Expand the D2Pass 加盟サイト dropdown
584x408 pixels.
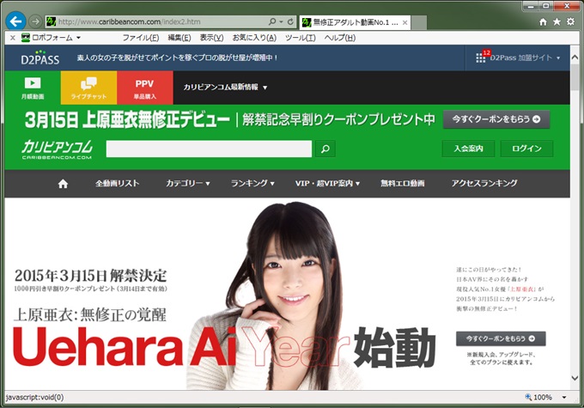click(525, 58)
